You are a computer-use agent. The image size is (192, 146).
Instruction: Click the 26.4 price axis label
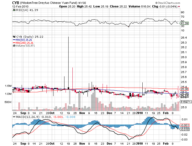coord(184,38)
